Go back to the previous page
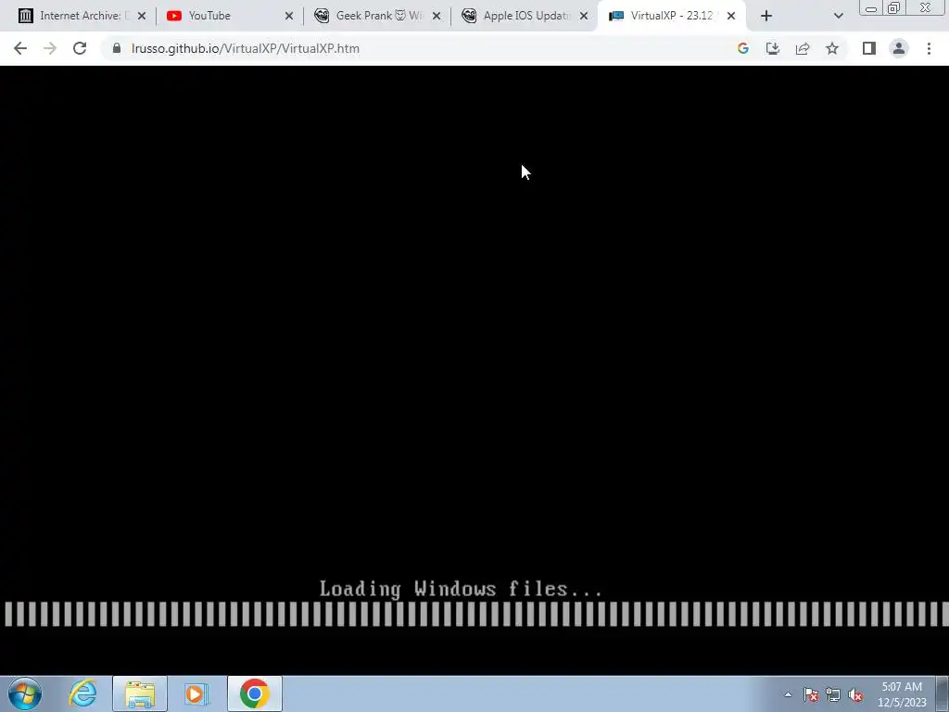949x712 pixels. click(20, 48)
